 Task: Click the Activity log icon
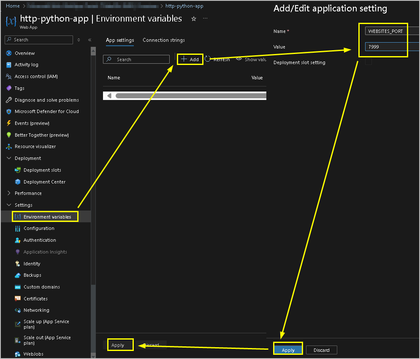pos(9,65)
